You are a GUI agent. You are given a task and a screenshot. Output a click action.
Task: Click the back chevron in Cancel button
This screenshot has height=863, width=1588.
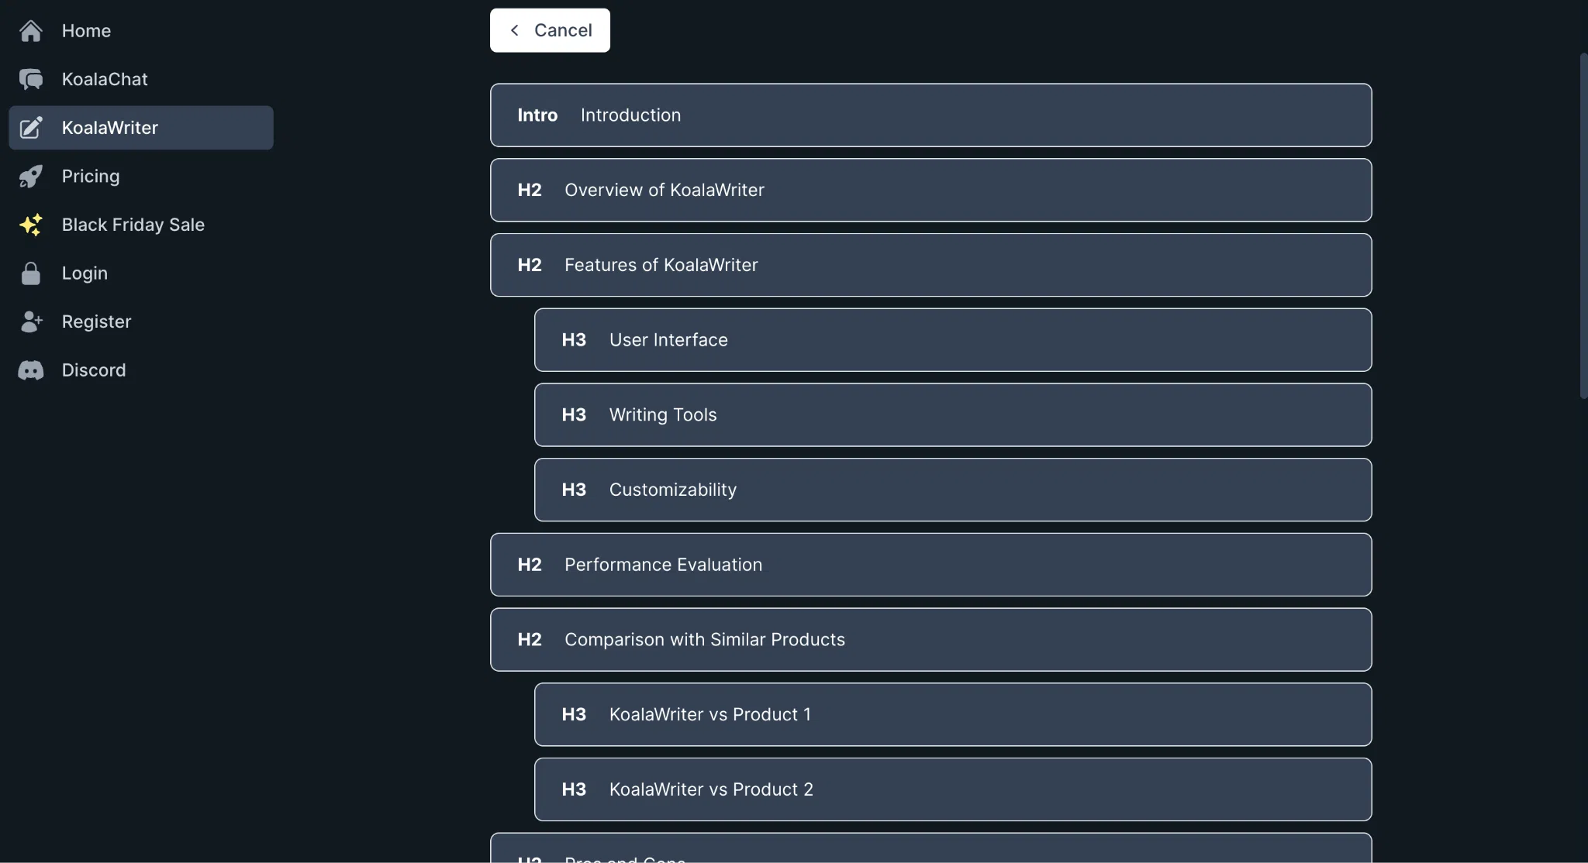tap(514, 30)
